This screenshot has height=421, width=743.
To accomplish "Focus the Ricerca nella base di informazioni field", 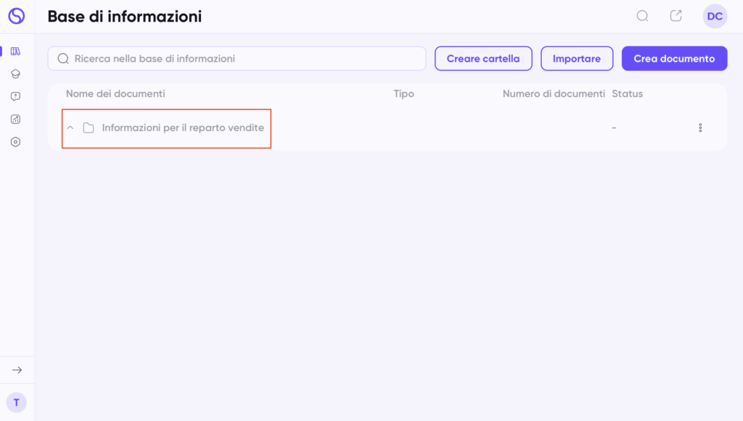I will pyautogui.click(x=237, y=59).
